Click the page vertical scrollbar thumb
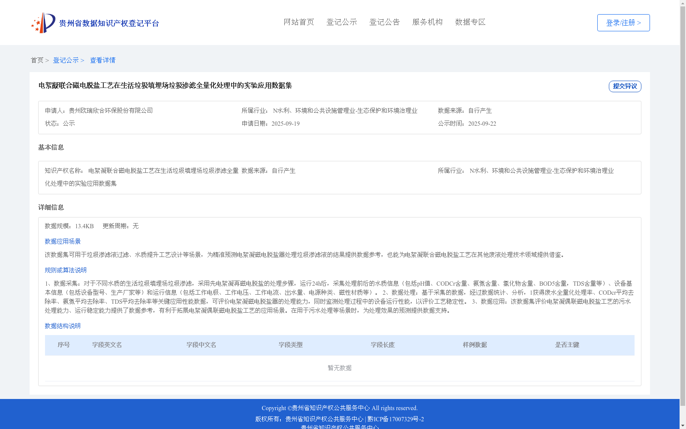This screenshot has width=686, height=429. pos(683,206)
